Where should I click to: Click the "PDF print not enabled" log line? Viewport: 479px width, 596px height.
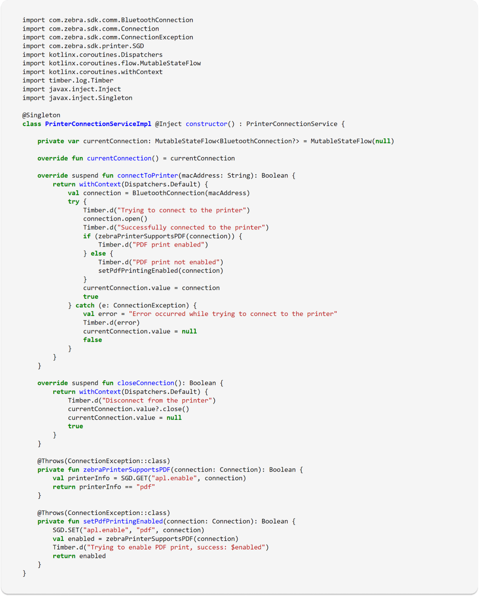(161, 262)
